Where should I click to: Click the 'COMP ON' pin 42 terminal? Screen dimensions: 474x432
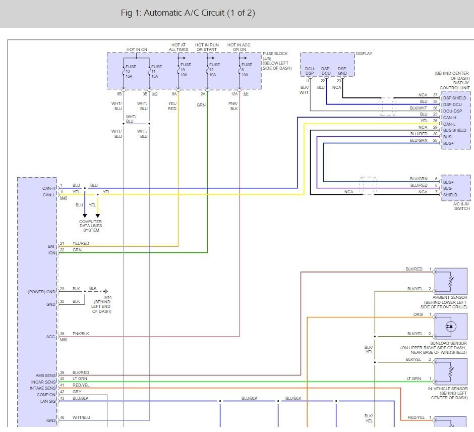coord(46,395)
